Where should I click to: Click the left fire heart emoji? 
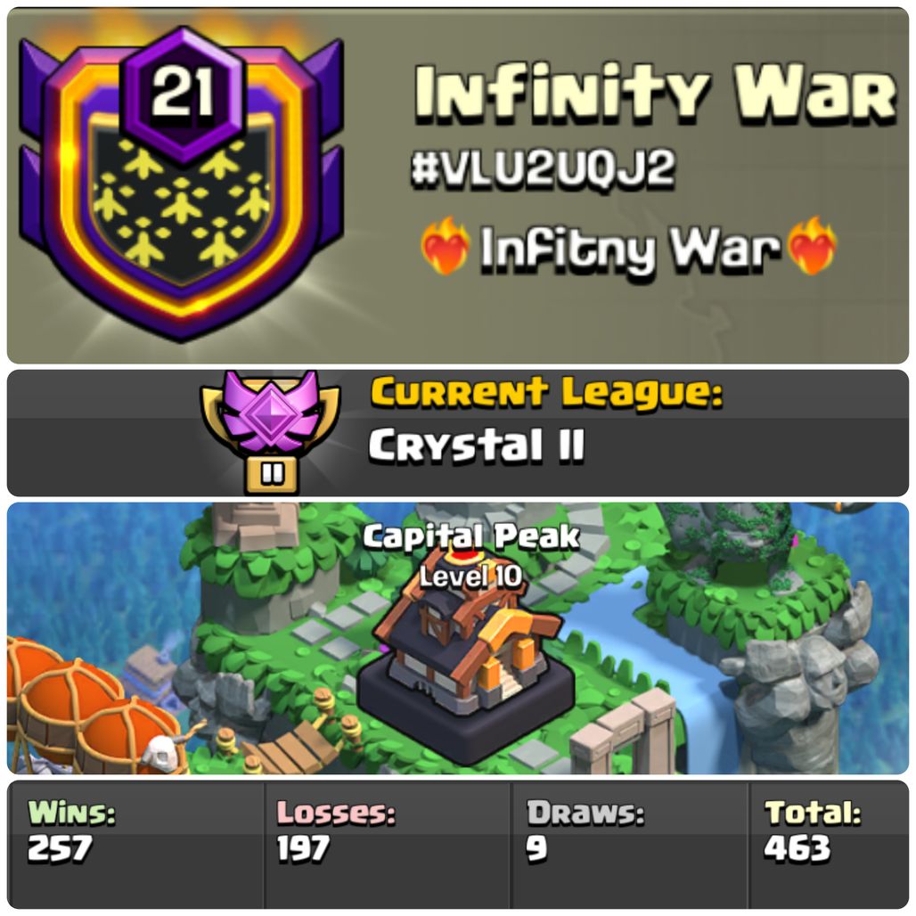pos(446,246)
